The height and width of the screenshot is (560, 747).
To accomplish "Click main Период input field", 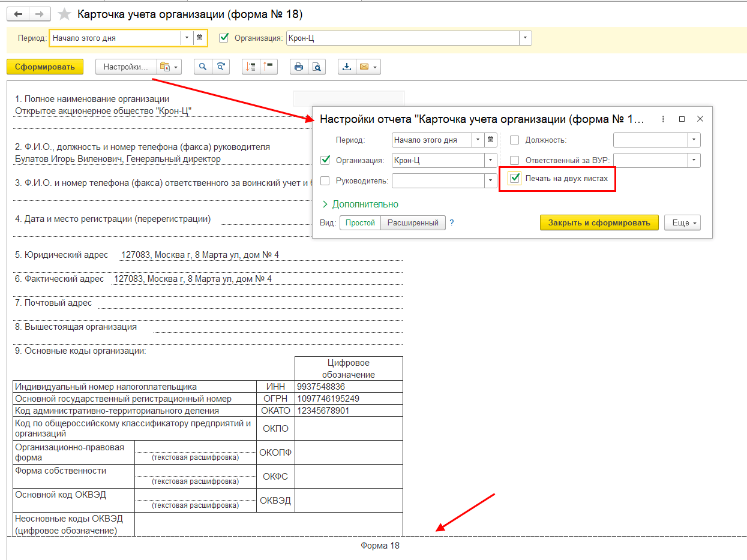I will (115, 38).
